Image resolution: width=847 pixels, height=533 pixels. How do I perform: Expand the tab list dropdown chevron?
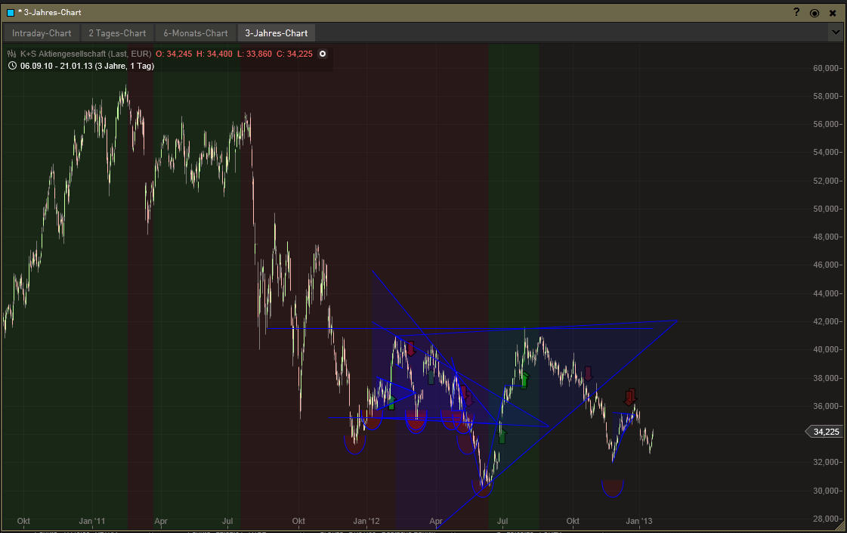835,33
